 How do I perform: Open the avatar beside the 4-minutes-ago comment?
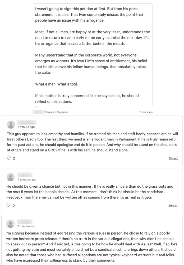(11, 177)
